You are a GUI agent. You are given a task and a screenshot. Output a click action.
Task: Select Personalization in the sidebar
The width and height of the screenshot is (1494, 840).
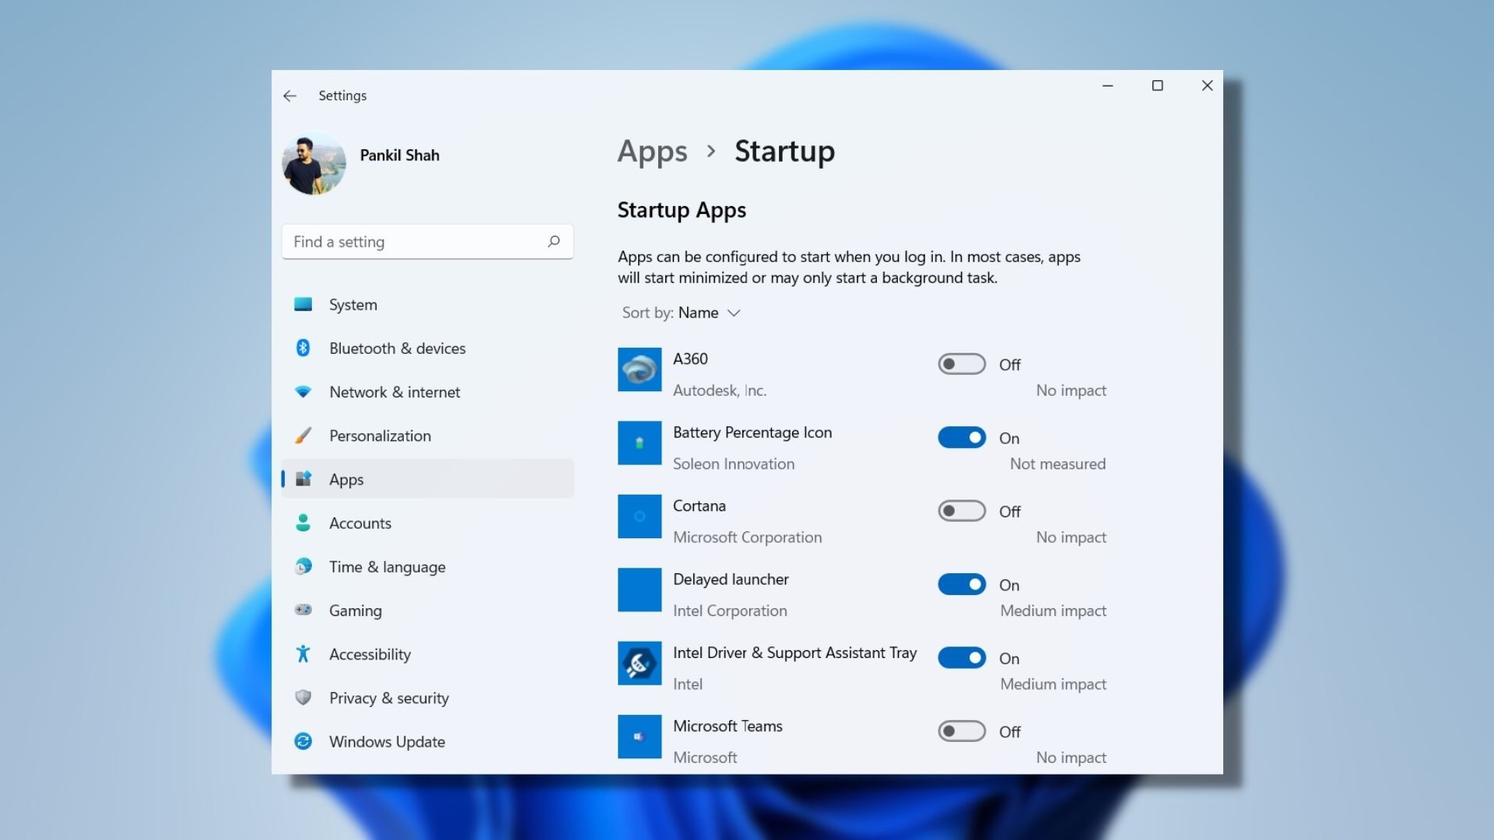point(427,436)
